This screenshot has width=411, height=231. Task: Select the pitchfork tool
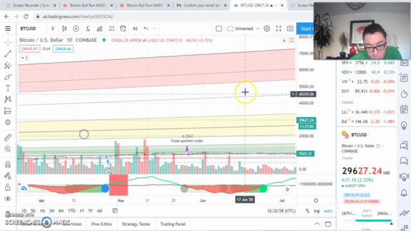pyautogui.click(x=8, y=65)
